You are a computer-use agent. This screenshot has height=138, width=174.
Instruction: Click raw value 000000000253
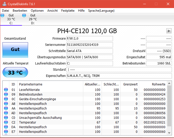tap(154, 99)
